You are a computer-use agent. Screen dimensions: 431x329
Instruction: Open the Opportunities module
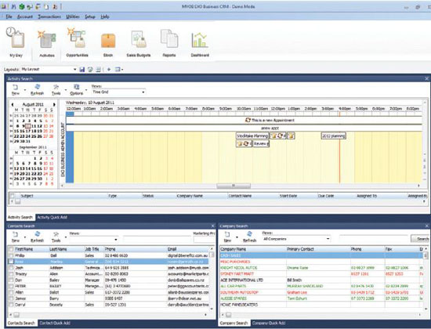click(77, 42)
